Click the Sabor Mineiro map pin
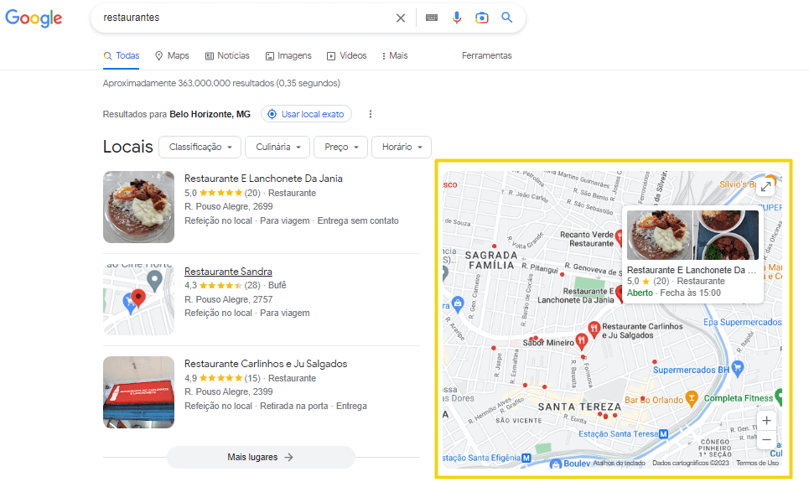This screenshot has width=809, height=482. tap(582, 342)
